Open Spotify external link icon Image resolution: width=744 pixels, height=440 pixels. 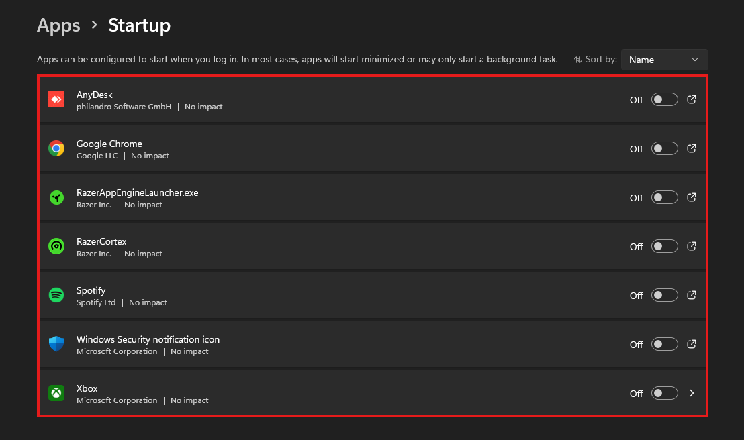click(692, 295)
